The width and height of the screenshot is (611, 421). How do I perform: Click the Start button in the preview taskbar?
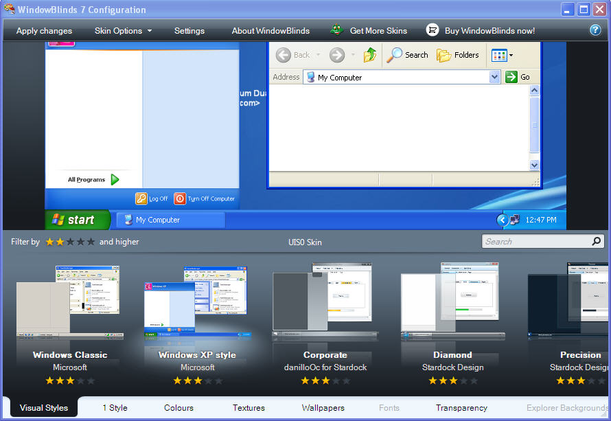point(76,219)
